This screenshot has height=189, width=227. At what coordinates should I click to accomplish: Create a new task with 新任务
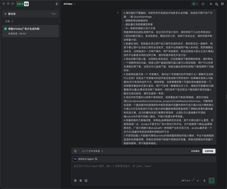pos(30,14)
